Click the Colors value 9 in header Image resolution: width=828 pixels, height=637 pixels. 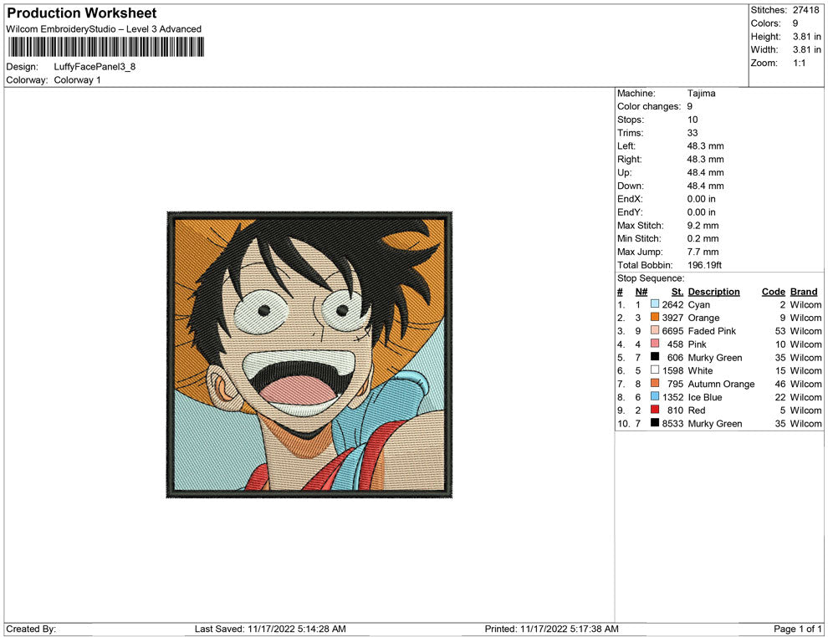pyautogui.click(x=795, y=23)
